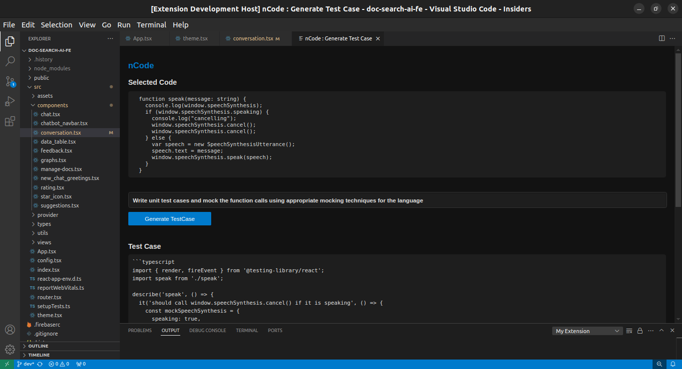Open Source Control view with badge
This screenshot has width=682, height=369.
point(10,82)
